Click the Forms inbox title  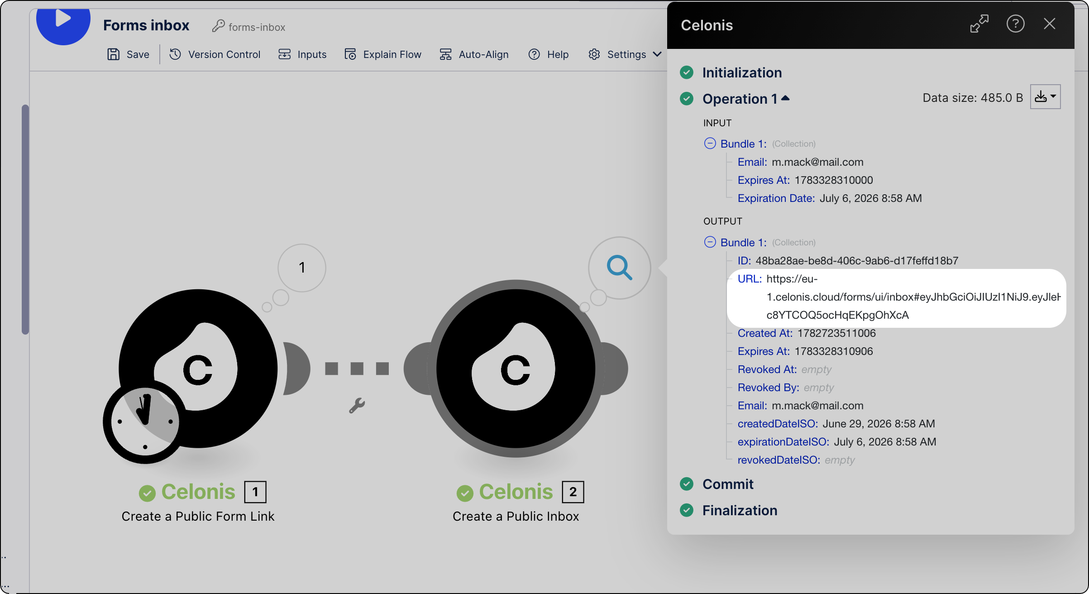[x=146, y=25]
